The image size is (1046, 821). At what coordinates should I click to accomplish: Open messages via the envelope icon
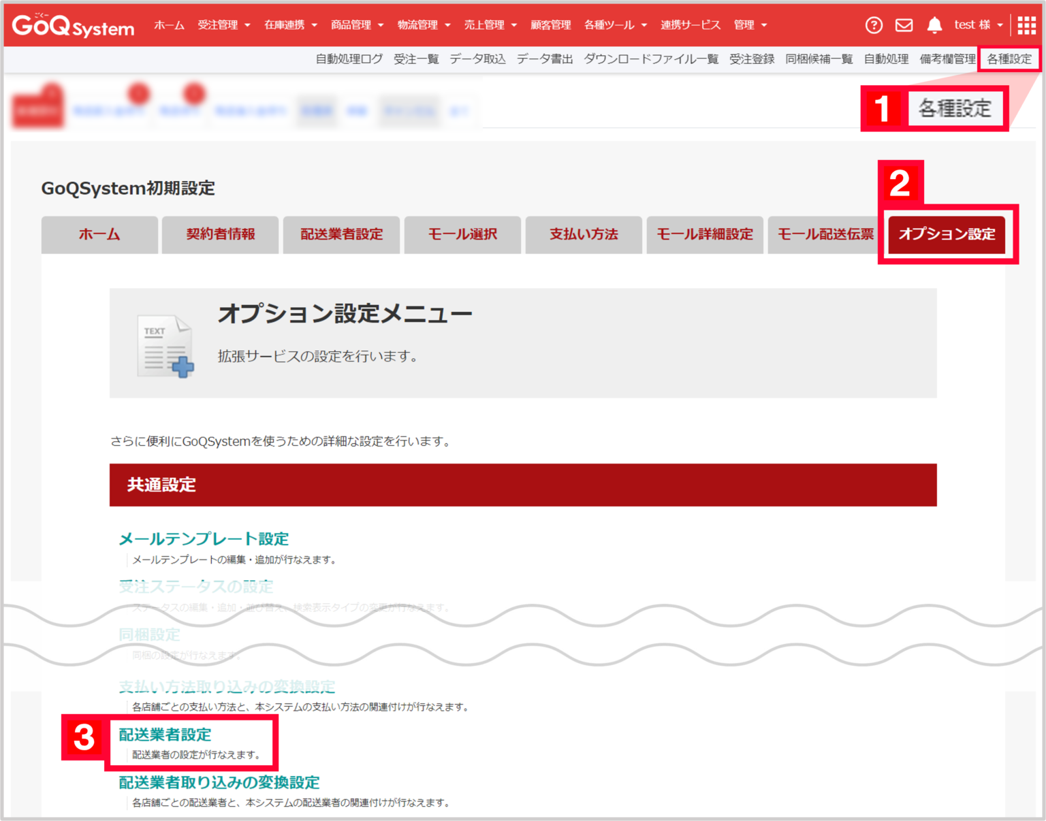(x=904, y=25)
